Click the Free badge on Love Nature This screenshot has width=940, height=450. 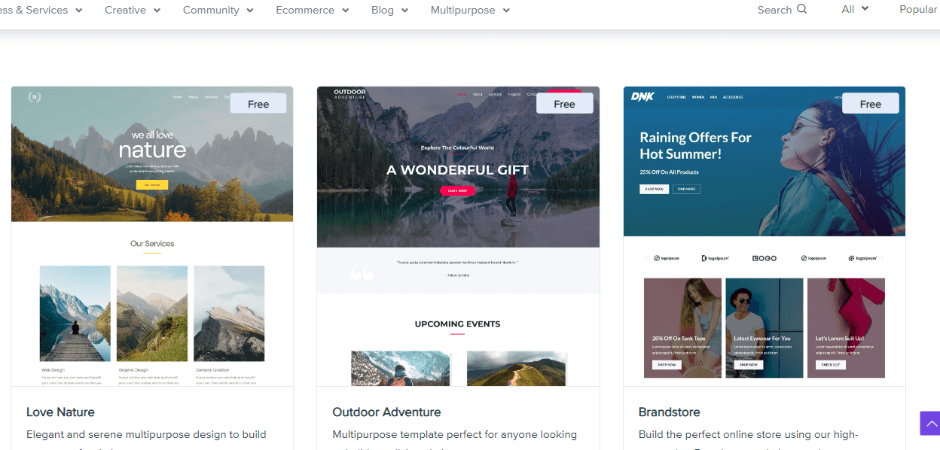258,104
